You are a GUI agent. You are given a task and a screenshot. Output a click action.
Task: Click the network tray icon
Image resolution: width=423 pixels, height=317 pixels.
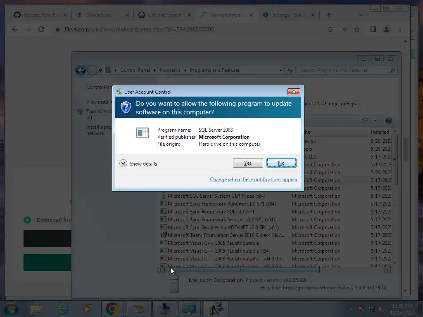(x=371, y=310)
